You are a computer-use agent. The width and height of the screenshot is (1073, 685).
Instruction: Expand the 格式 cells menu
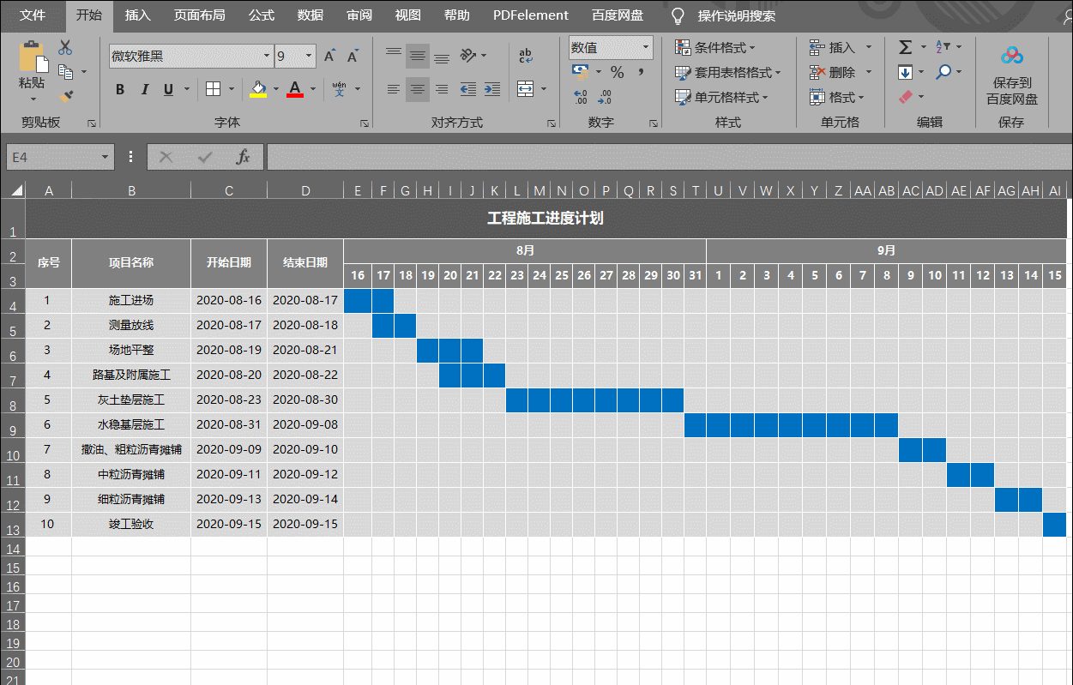tap(837, 97)
